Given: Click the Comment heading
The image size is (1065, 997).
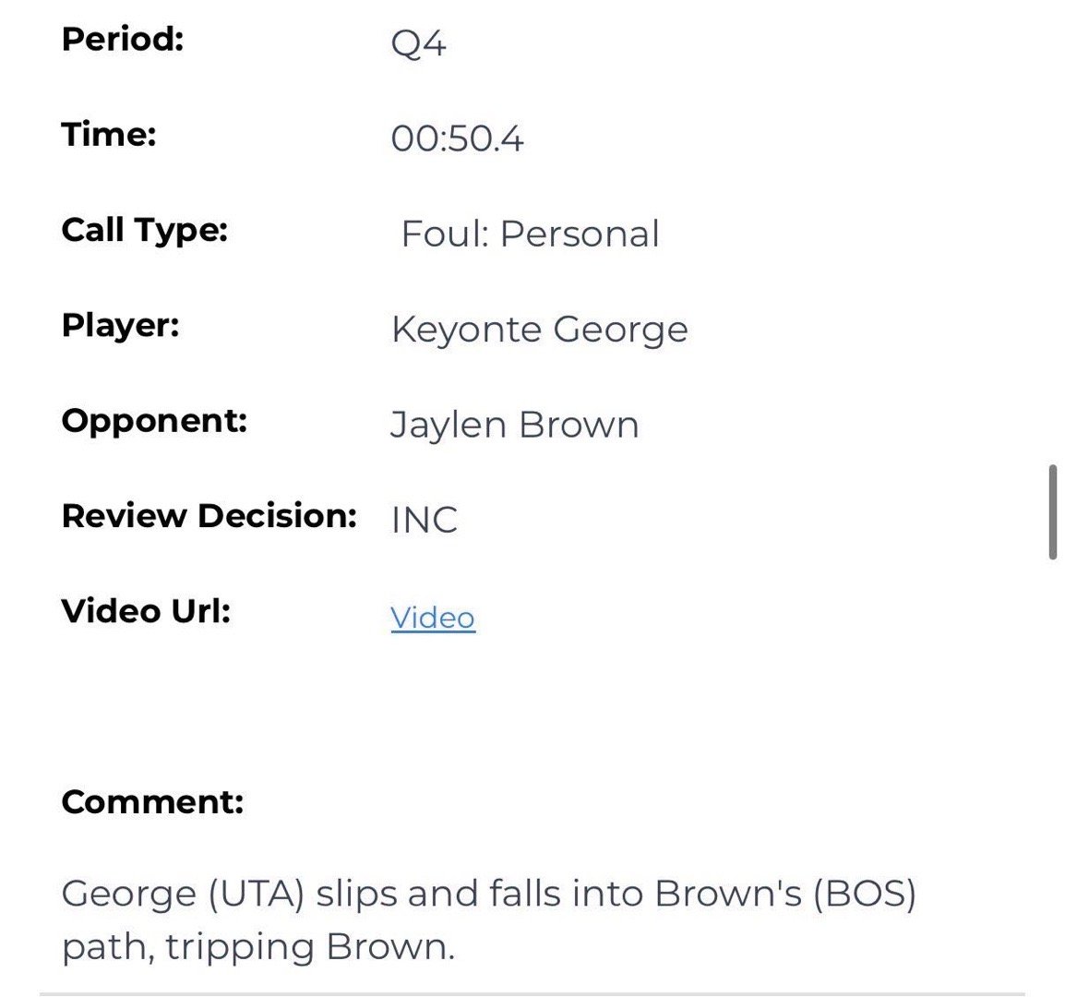Looking at the screenshot, I should tap(152, 801).
